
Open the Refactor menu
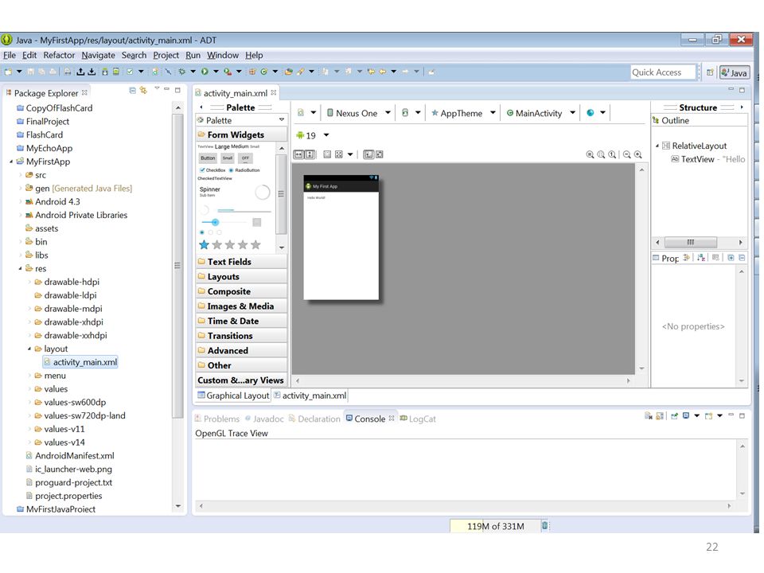click(x=59, y=55)
